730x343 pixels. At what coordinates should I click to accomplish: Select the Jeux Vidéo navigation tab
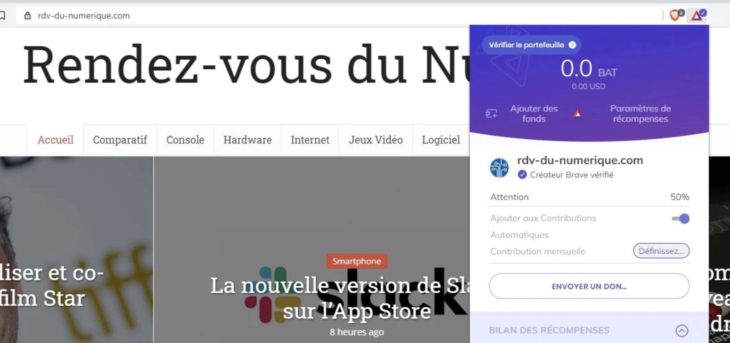(376, 140)
